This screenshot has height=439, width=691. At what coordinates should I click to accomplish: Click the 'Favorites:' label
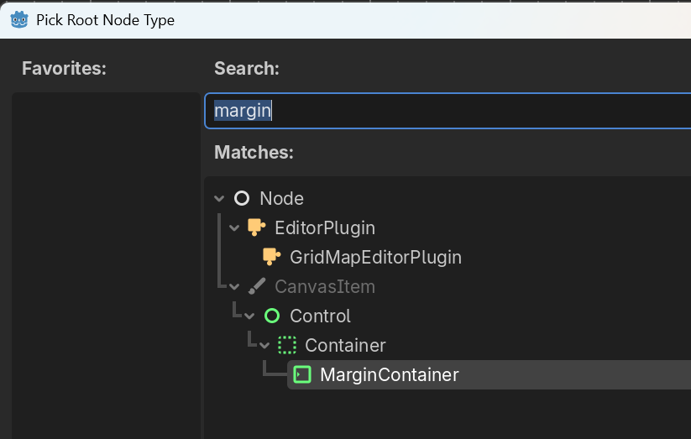point(64,68)
